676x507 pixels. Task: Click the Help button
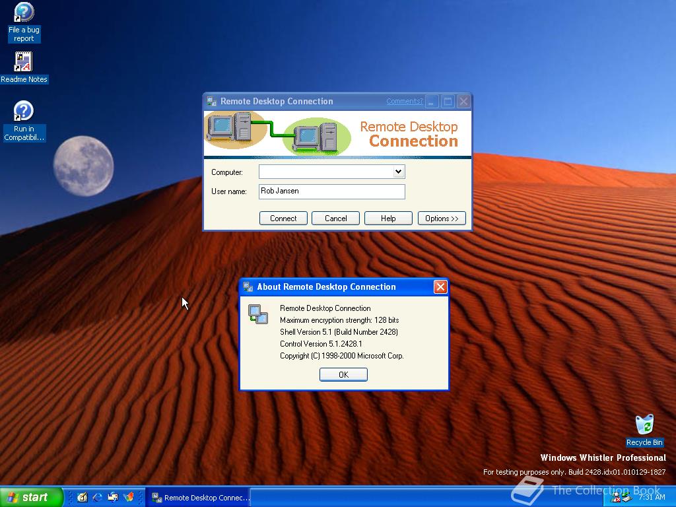(x=388, y=218)
